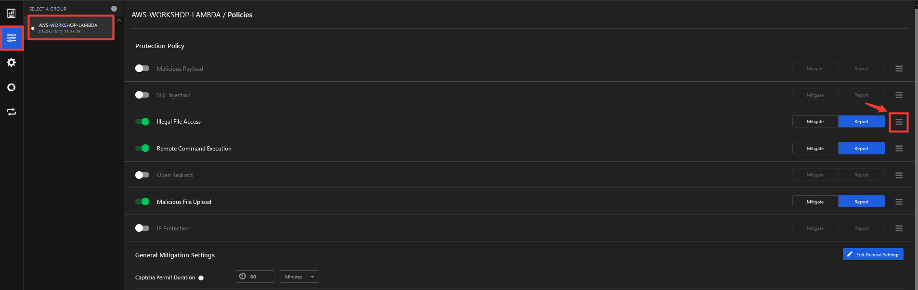Select the AWS-WORKSHOP-LAMBDA group
This screenshot has width=918, height=290.
pyautogui.click(x=71, y=28)
